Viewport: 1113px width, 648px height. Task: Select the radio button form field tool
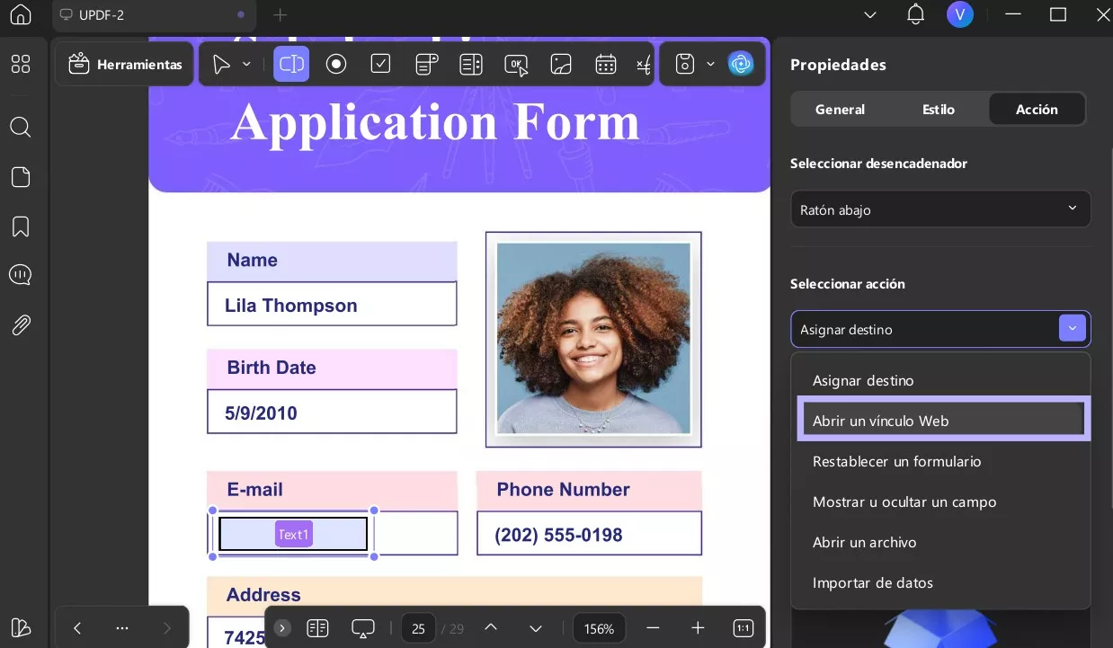click(336, 64)
